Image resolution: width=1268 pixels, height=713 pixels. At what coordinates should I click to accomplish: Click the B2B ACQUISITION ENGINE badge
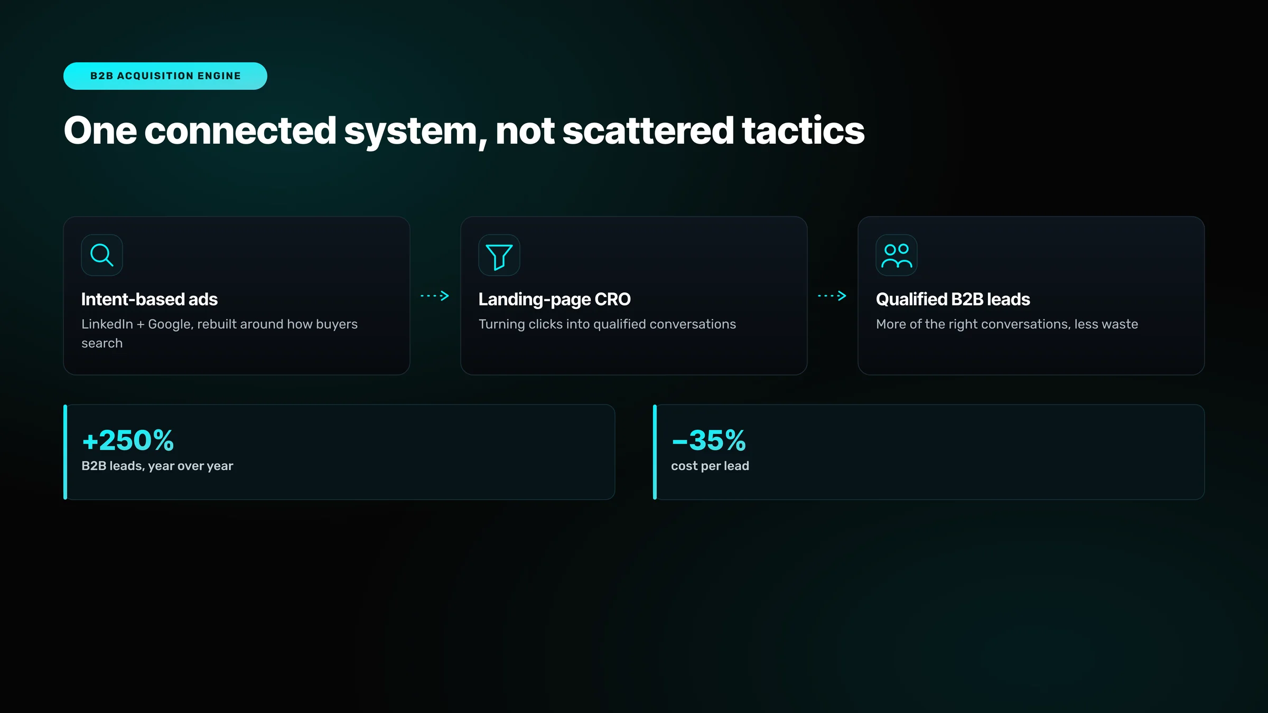coord(165,76)
